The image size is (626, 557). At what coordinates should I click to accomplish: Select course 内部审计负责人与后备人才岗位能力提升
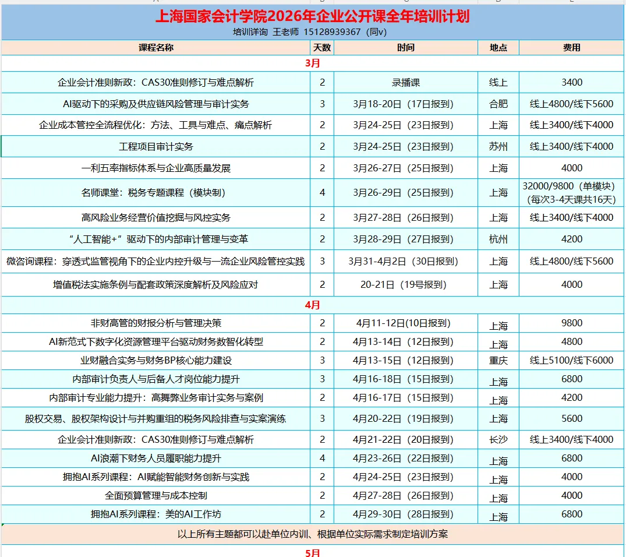155,379
